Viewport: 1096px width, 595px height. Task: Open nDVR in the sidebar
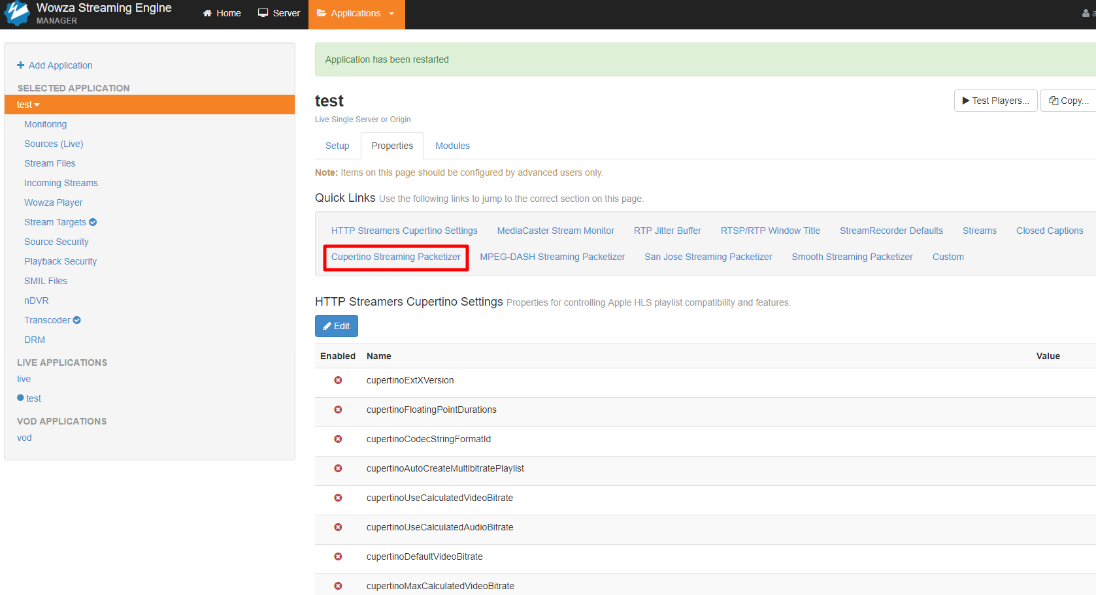pyautogui.click(x=37, y=300)
